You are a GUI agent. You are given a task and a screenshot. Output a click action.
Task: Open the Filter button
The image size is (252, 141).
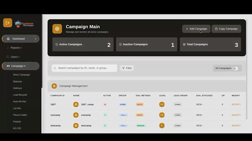pos(127,68)
